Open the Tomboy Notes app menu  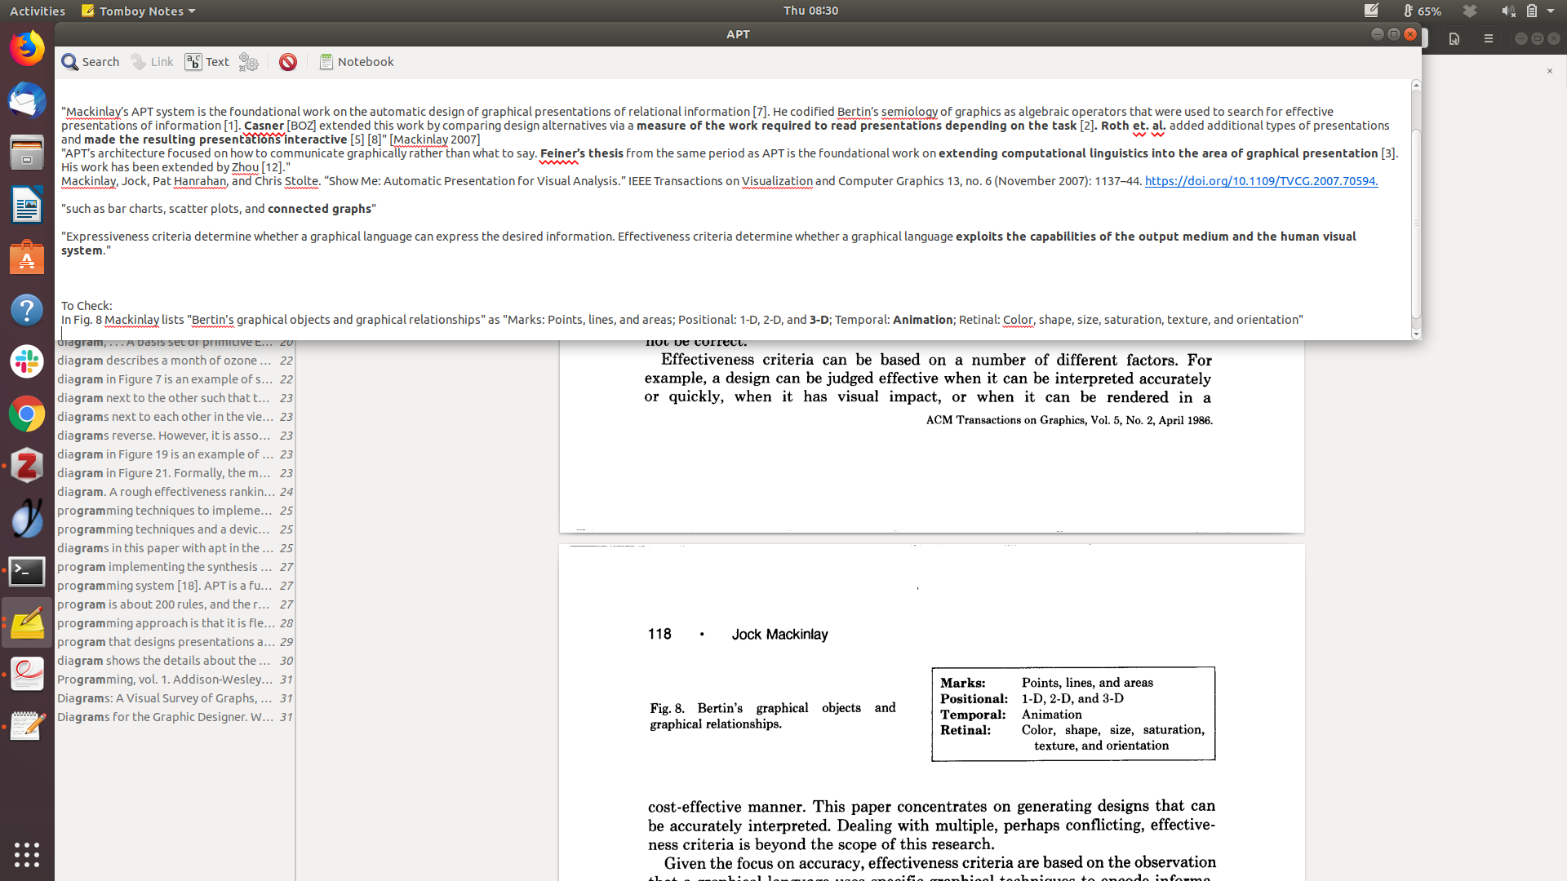pos(139,11)
